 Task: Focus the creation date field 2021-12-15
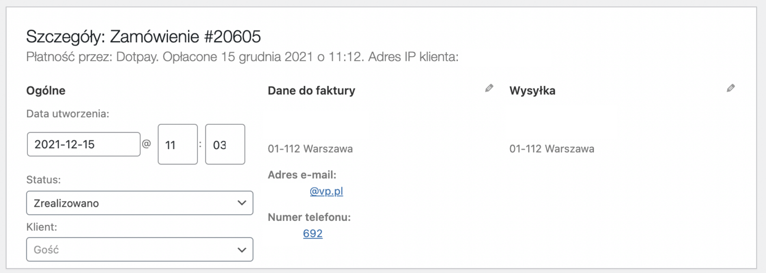click(84, 144)
